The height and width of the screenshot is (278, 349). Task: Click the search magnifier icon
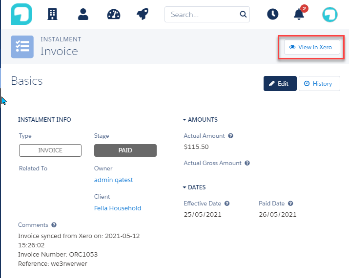(x=243, y=15)
